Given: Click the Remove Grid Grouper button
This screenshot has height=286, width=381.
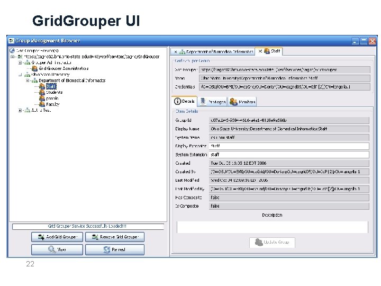Looking at the screenshot, I should [x=115, y=237].
